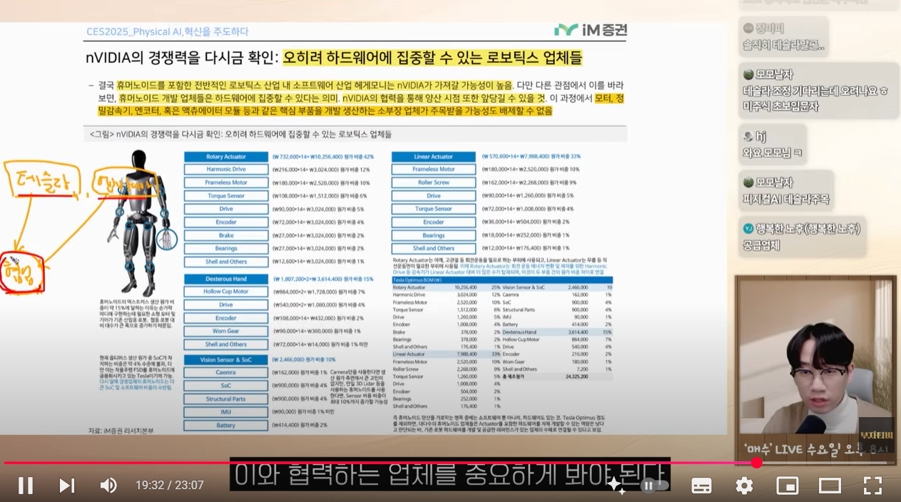This screenshot has width=901, height=502.
Task: Mute the video with the speaker icon
Action: point(108,486)
